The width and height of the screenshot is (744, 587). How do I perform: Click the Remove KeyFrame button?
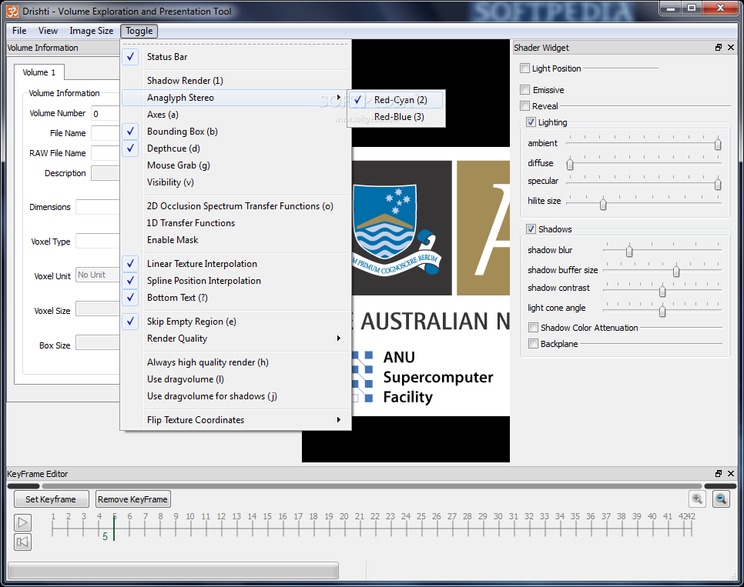(x=132, y=499)
